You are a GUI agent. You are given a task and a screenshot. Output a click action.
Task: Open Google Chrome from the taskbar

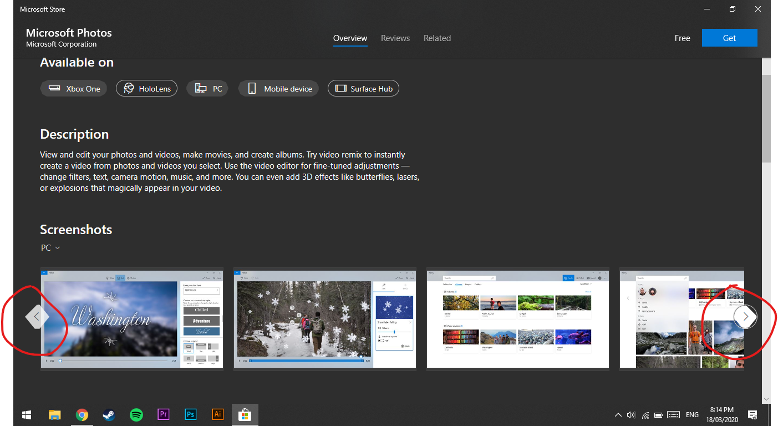[82, 414]
